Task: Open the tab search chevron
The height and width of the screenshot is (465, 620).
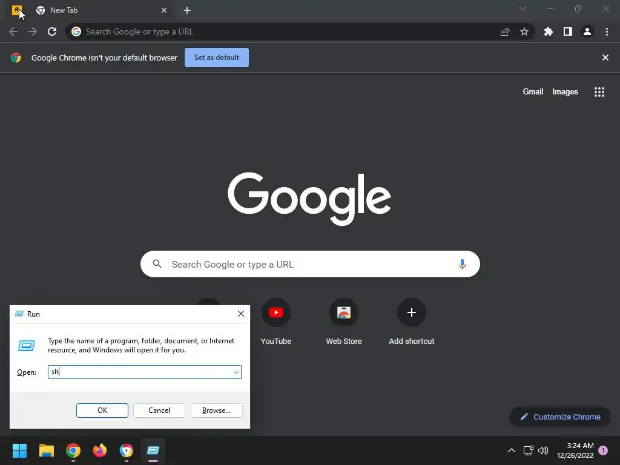Action: (x=523, y=8)
